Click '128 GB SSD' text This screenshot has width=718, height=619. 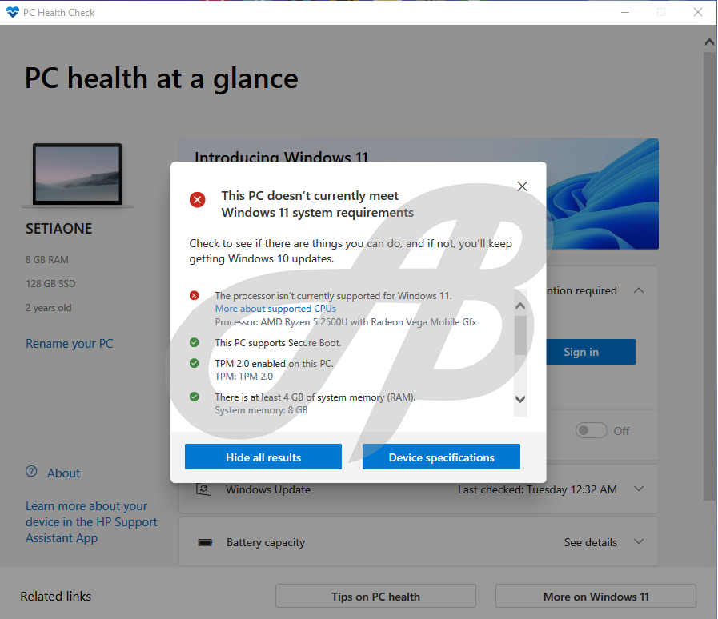pos(50,284)
